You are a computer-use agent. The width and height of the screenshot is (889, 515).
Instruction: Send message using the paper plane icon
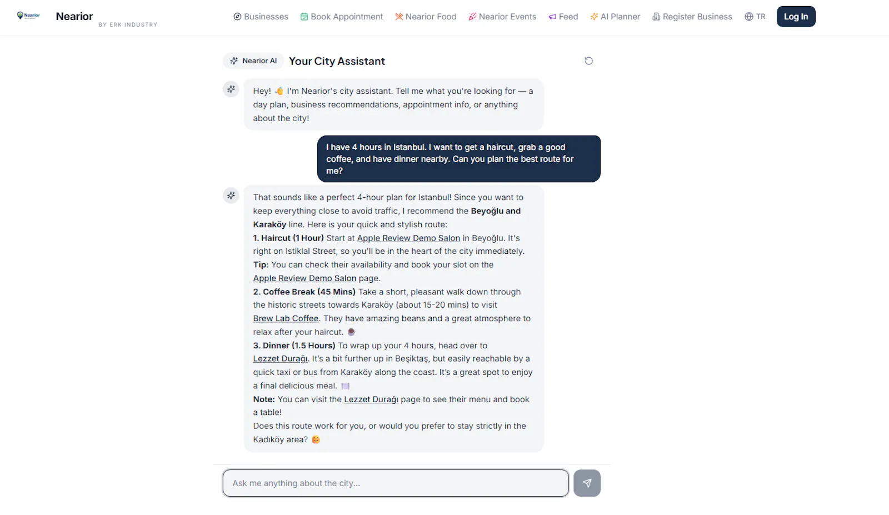tap(587, 483)
